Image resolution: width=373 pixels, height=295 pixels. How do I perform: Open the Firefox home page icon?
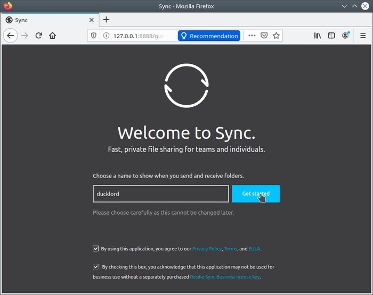point(53,36)
